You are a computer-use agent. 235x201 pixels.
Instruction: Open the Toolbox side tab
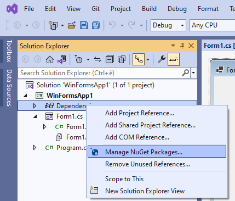(x=9, y=51)
